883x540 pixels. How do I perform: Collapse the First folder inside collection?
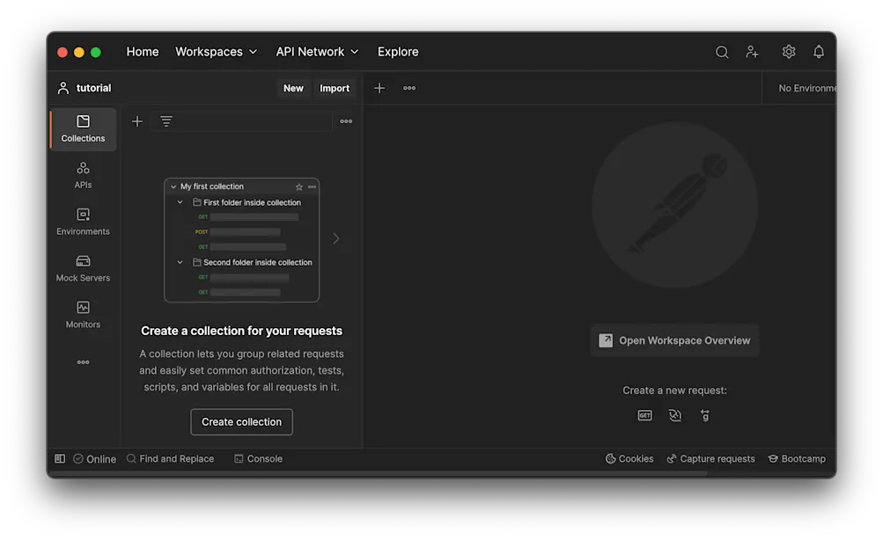(180, 201)
